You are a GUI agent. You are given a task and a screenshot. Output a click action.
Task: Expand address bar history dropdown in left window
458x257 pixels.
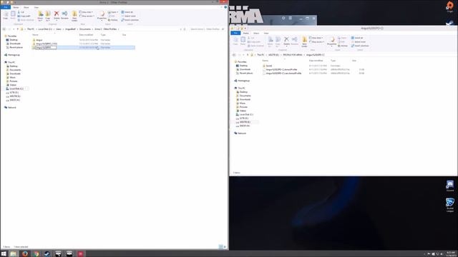pyautogui.click(x=181, y=29)
